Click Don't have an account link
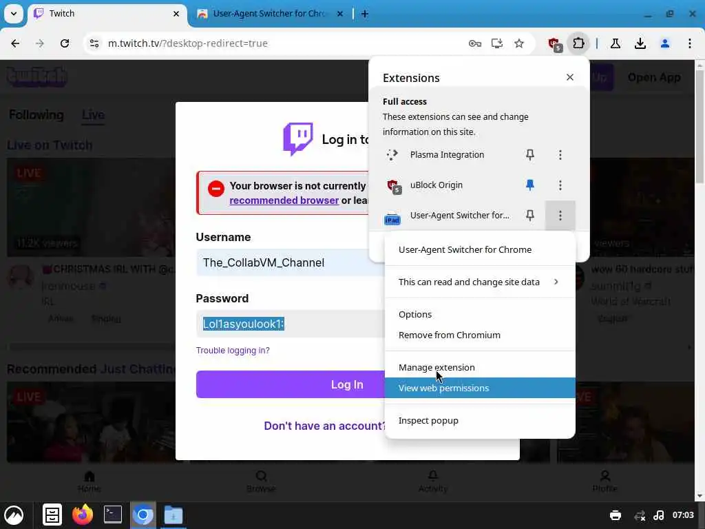705x529 pixels. tap(324, 426)
